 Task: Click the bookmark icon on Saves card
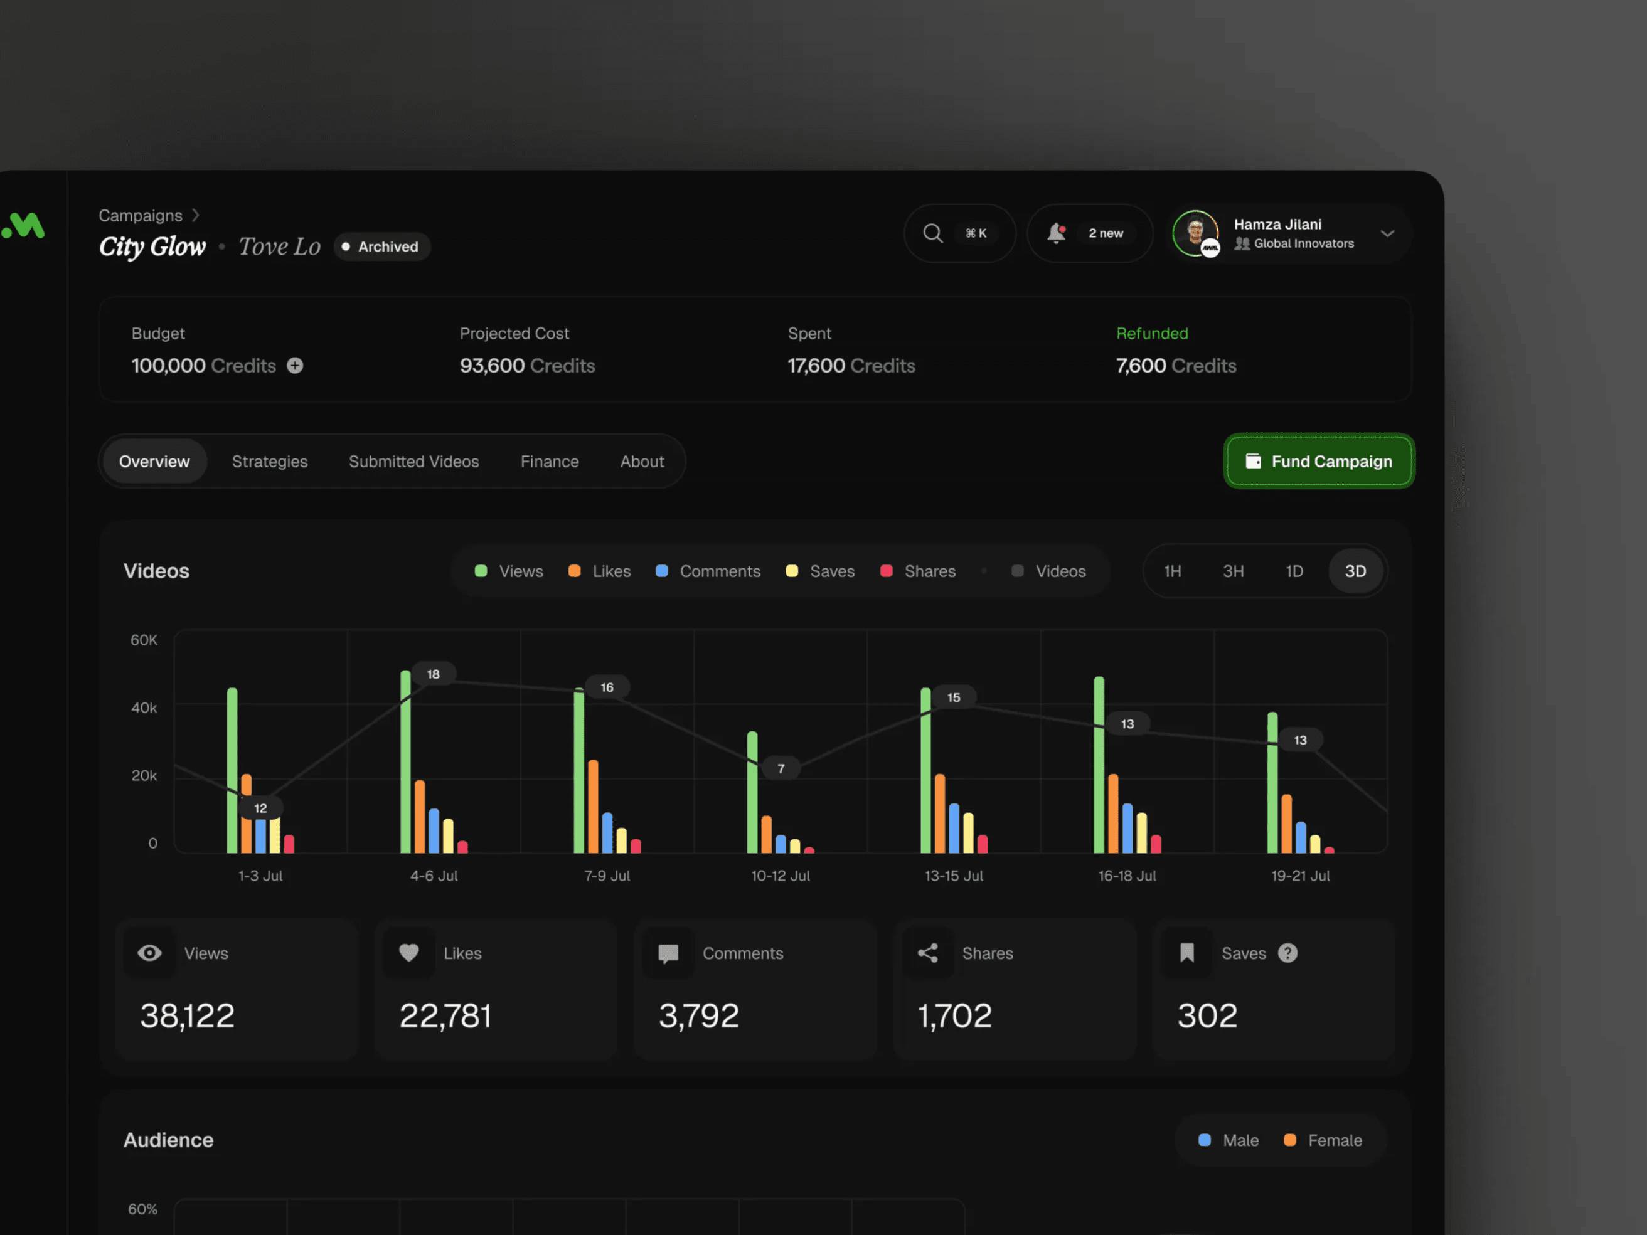point(1187,953)
